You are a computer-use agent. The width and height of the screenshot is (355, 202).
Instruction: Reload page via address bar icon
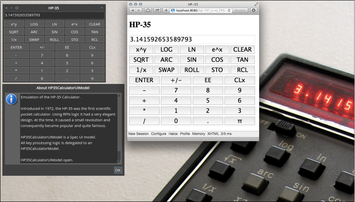pyautogui.click(x=229, y=11)
